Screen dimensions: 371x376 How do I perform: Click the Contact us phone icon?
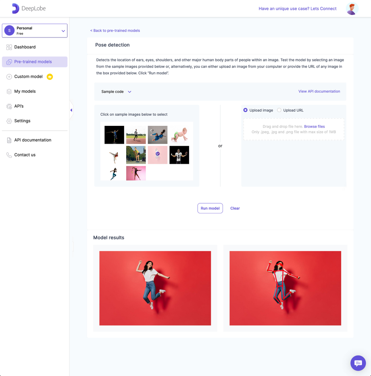[x=8, y=155]
